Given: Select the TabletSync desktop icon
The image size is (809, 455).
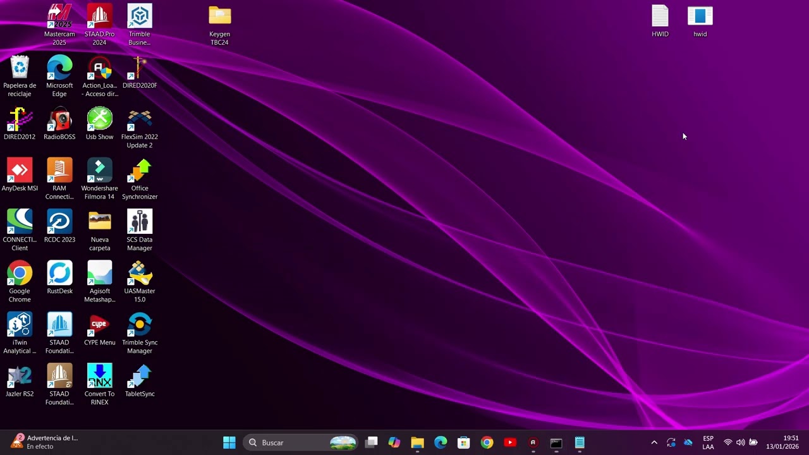Looking at the screenshot, I should click(140, 381).
